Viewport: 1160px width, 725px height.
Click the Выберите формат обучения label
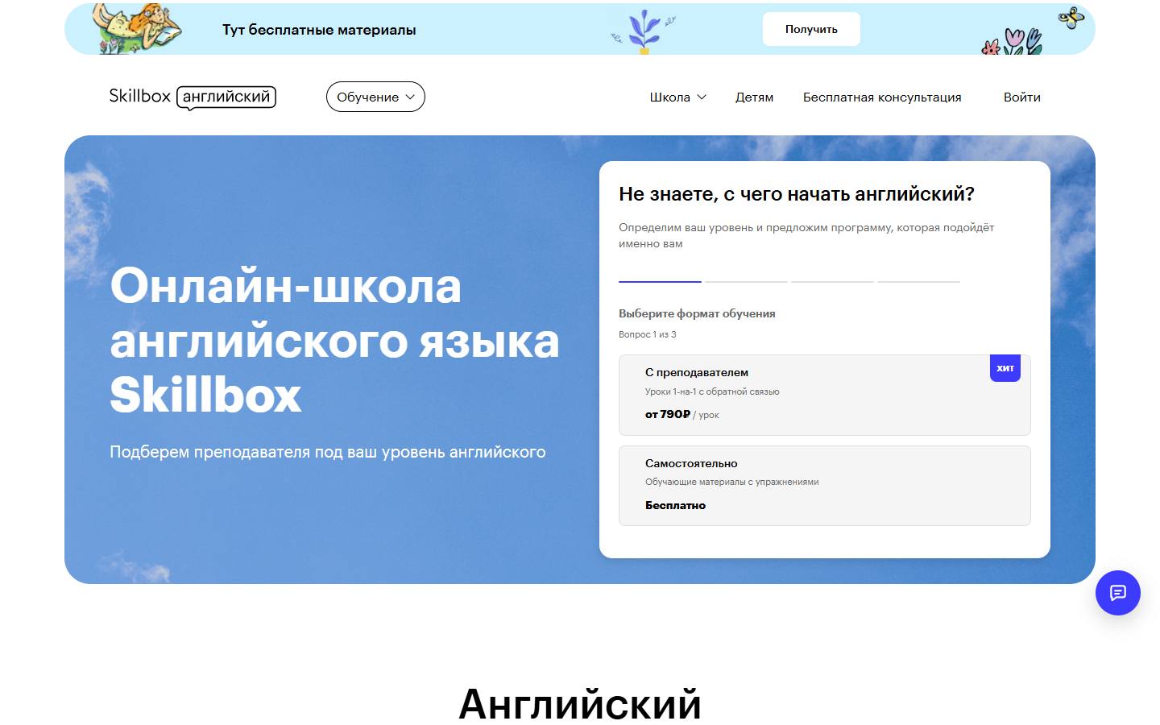[697, 313]
